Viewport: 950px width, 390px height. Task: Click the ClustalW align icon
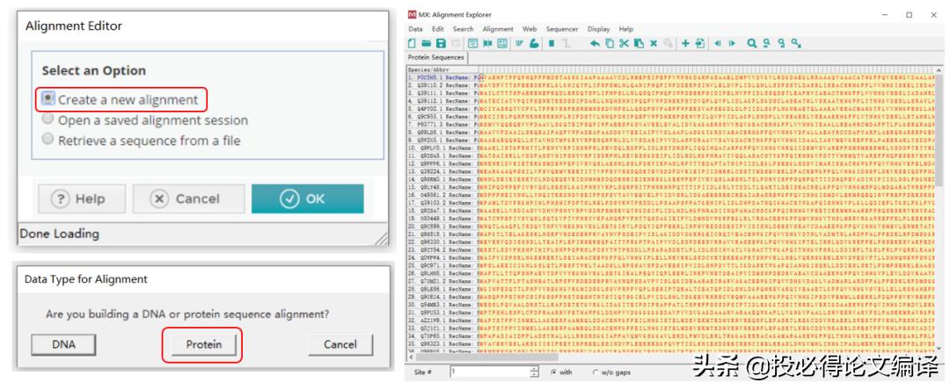(519, 43)
